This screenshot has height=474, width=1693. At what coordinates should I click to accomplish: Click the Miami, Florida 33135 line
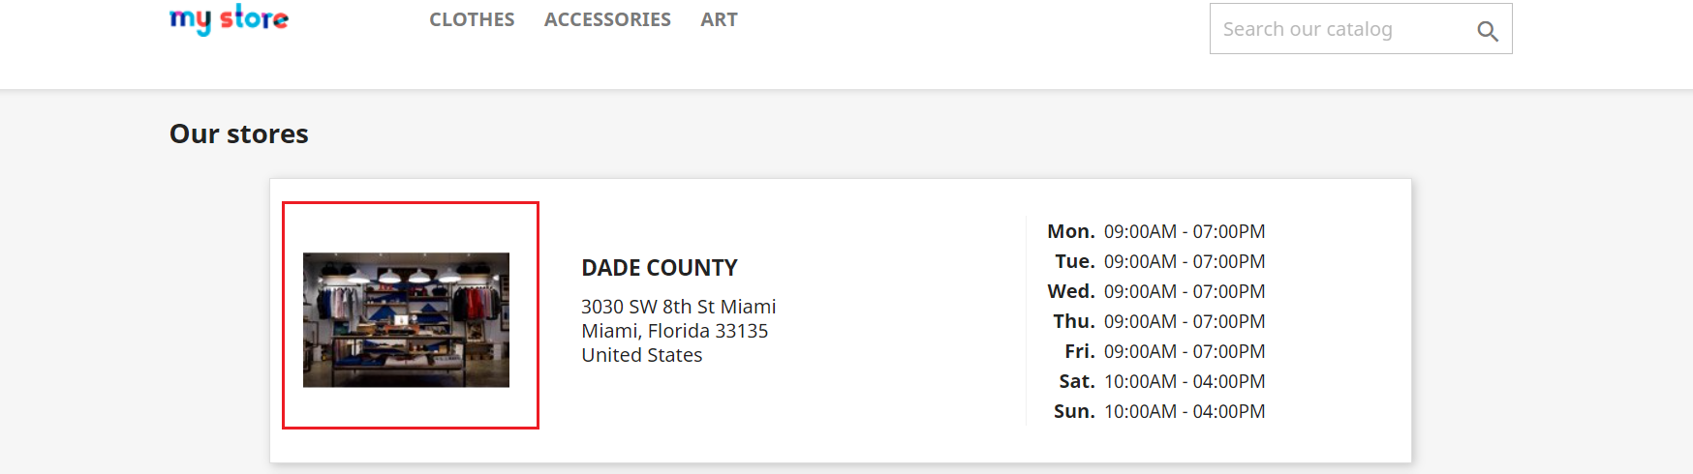[674, 331]
